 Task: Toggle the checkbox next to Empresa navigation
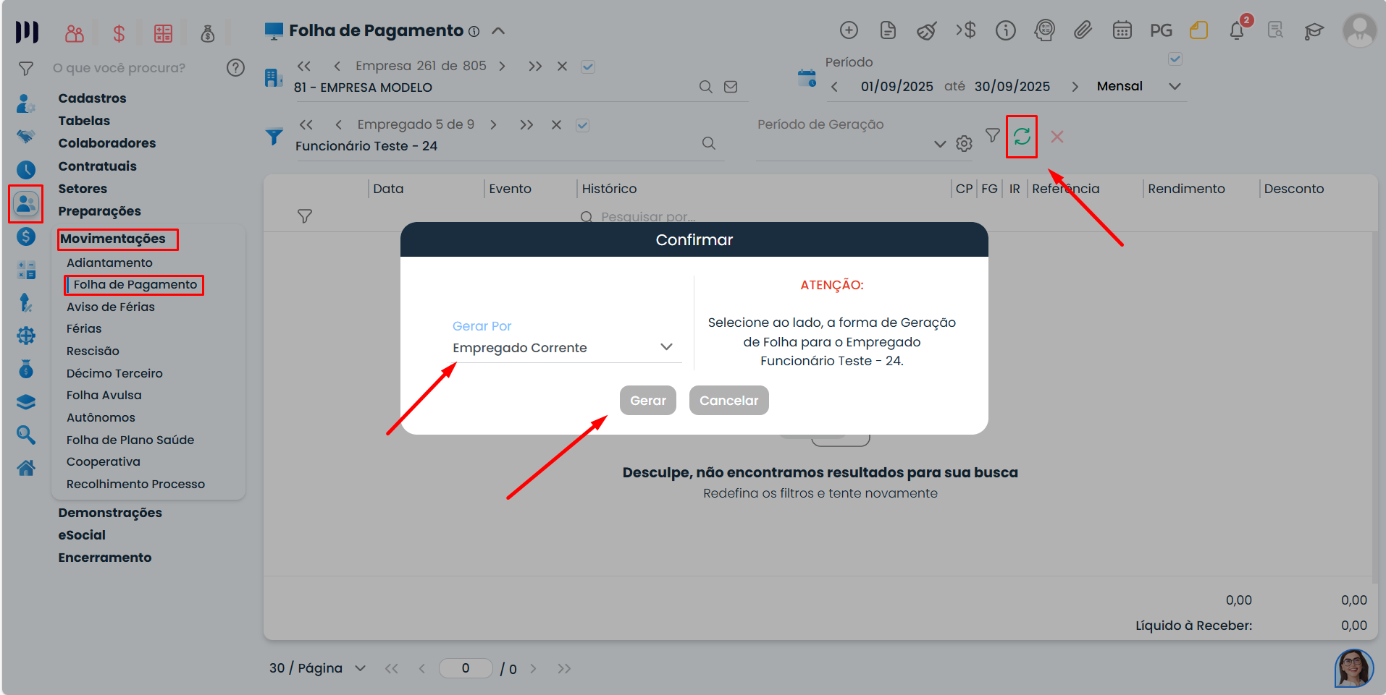[588, 67]
